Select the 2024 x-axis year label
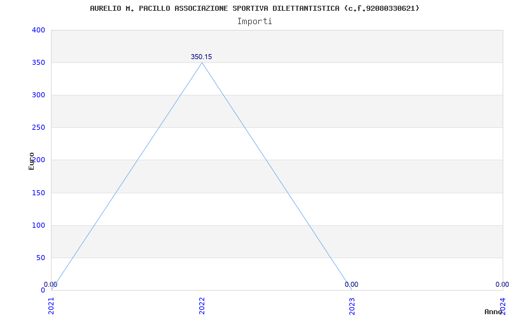Viewport: 509px width, 318px height. (x=503, y=306)
